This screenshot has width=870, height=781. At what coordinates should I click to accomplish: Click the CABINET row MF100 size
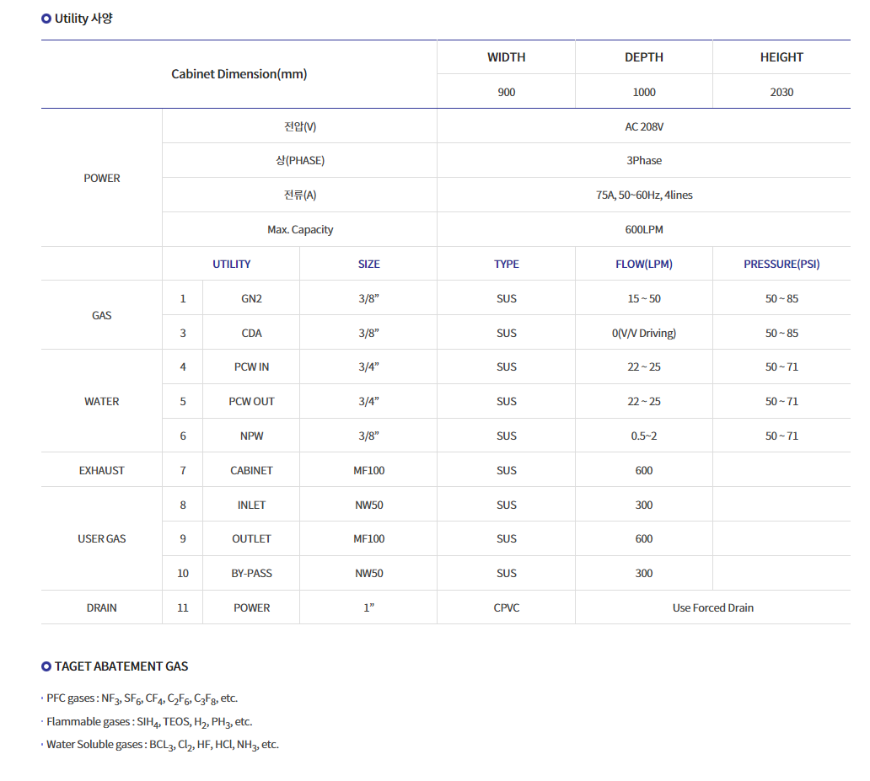point(368,470)
